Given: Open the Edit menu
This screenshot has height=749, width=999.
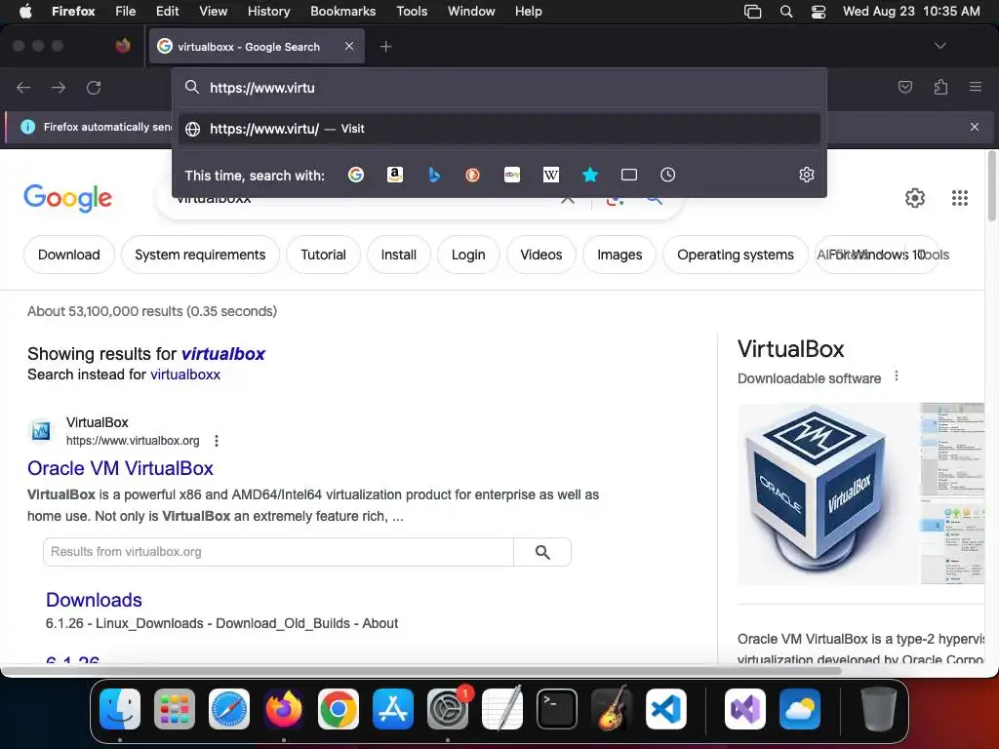Looking at the screenshot, I should (167, 11).
